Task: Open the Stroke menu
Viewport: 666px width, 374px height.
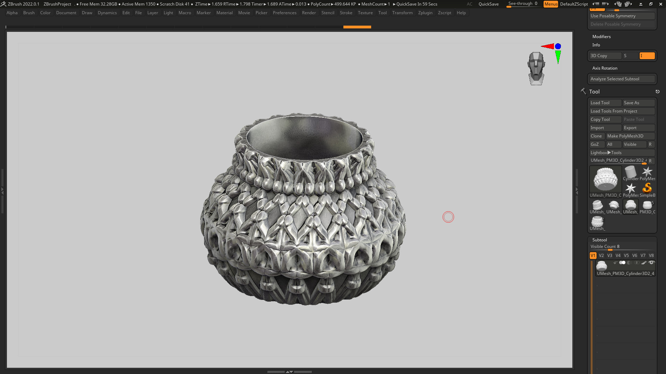Action: 346,13
